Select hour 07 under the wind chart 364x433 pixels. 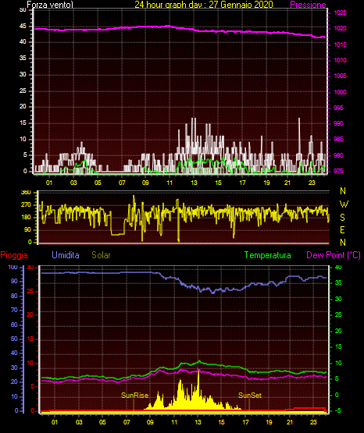pyautogui.click(x=122, y=183)
